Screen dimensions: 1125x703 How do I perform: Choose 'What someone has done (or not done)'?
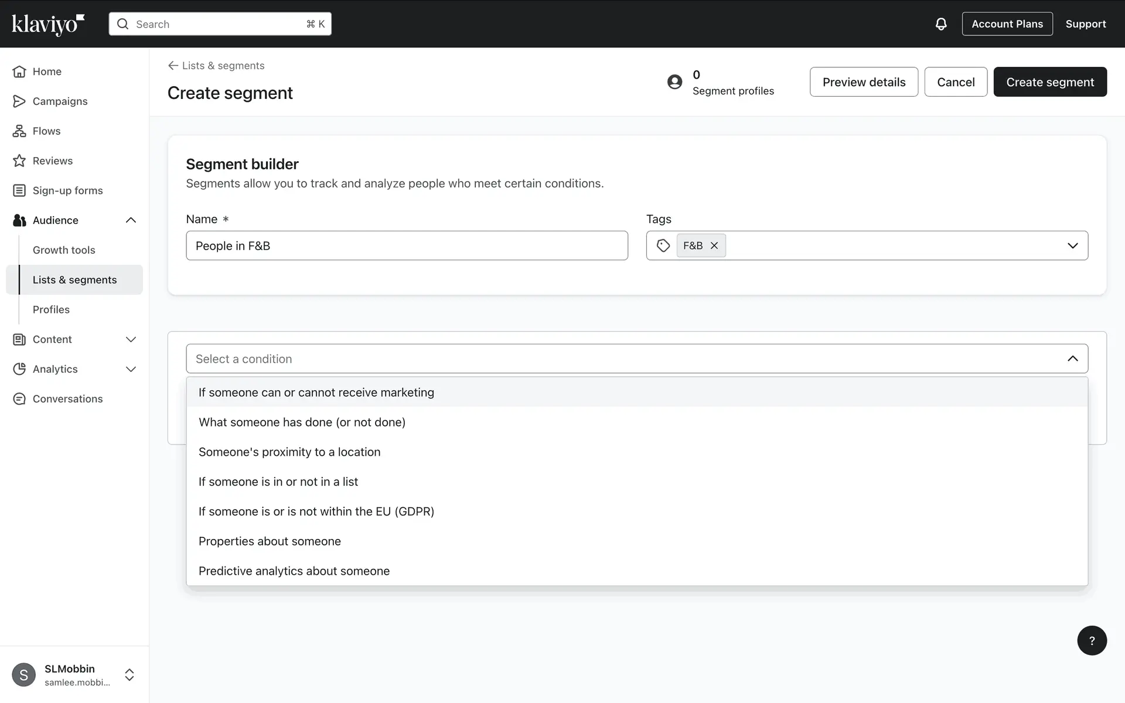pyautogui.click(x=302, y=422)
